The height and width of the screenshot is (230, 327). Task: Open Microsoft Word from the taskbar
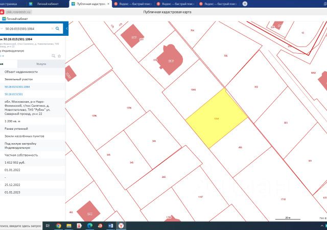[111, 226]
